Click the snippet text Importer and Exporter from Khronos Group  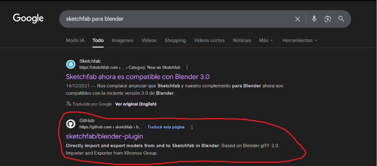112,153
